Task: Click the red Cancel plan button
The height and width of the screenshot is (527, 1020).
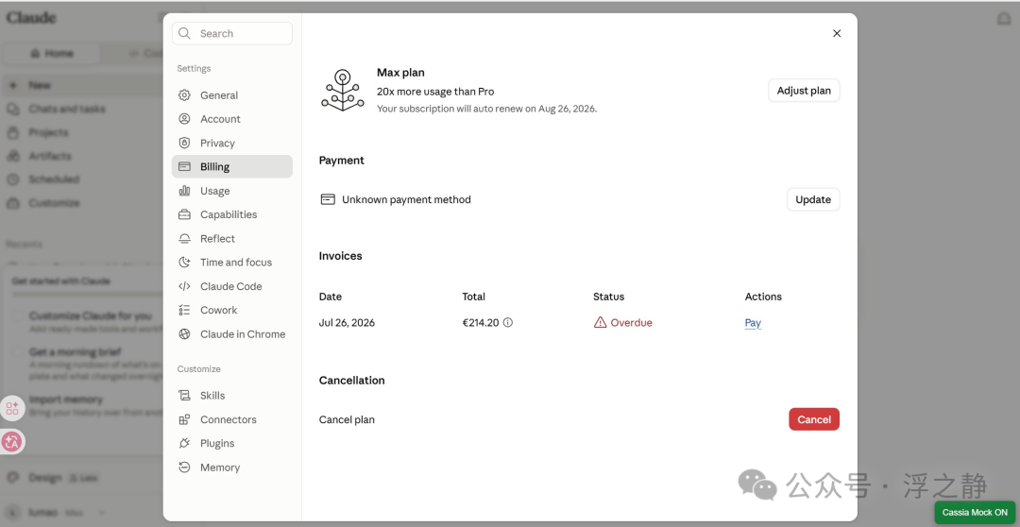Action: coord(814,419)
